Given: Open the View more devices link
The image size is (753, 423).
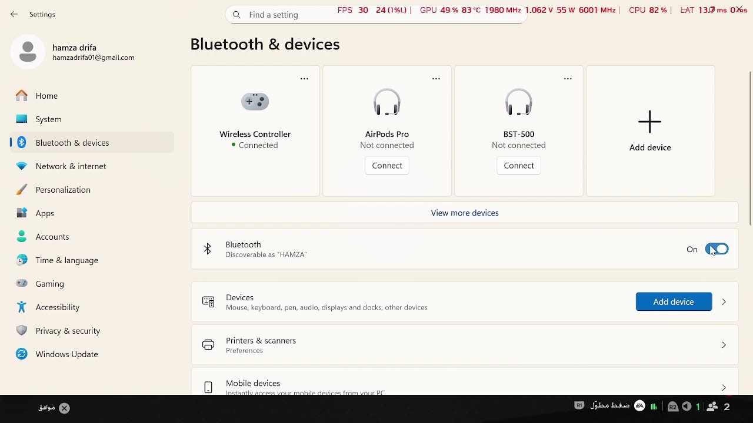Looking at the screenshot, I should coord(465,213).
